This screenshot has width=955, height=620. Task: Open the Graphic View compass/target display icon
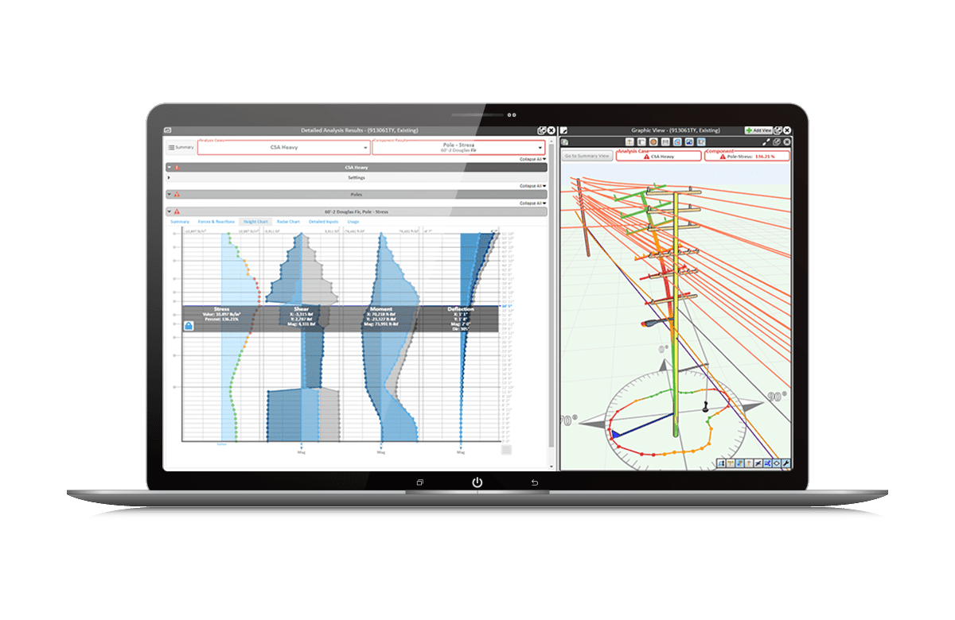653,141
